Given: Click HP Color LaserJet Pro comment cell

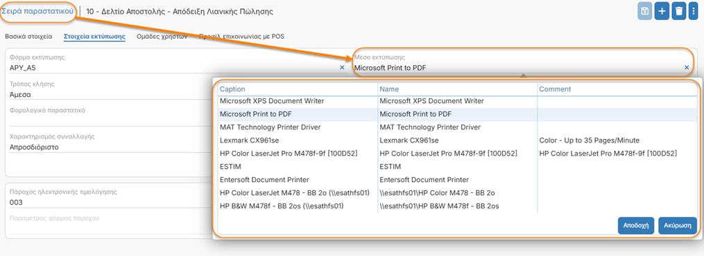Looking at the screenshot, I should pos(608,154).
